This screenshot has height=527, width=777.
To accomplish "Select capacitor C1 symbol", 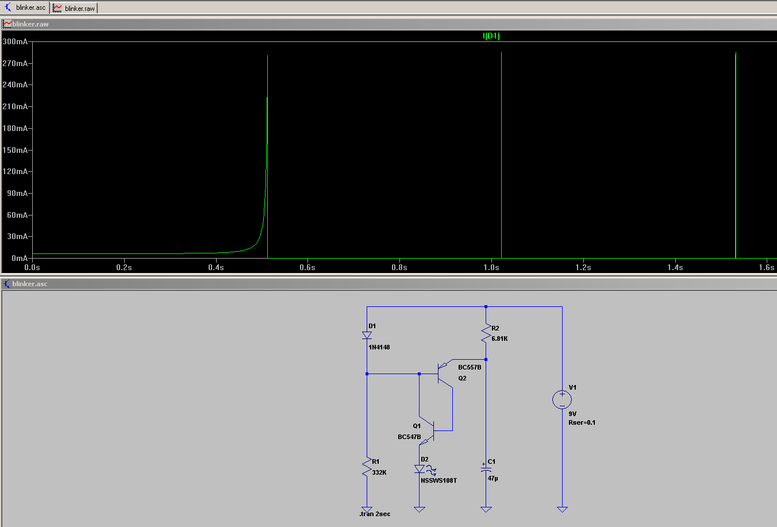I will [x=486, y=468].
